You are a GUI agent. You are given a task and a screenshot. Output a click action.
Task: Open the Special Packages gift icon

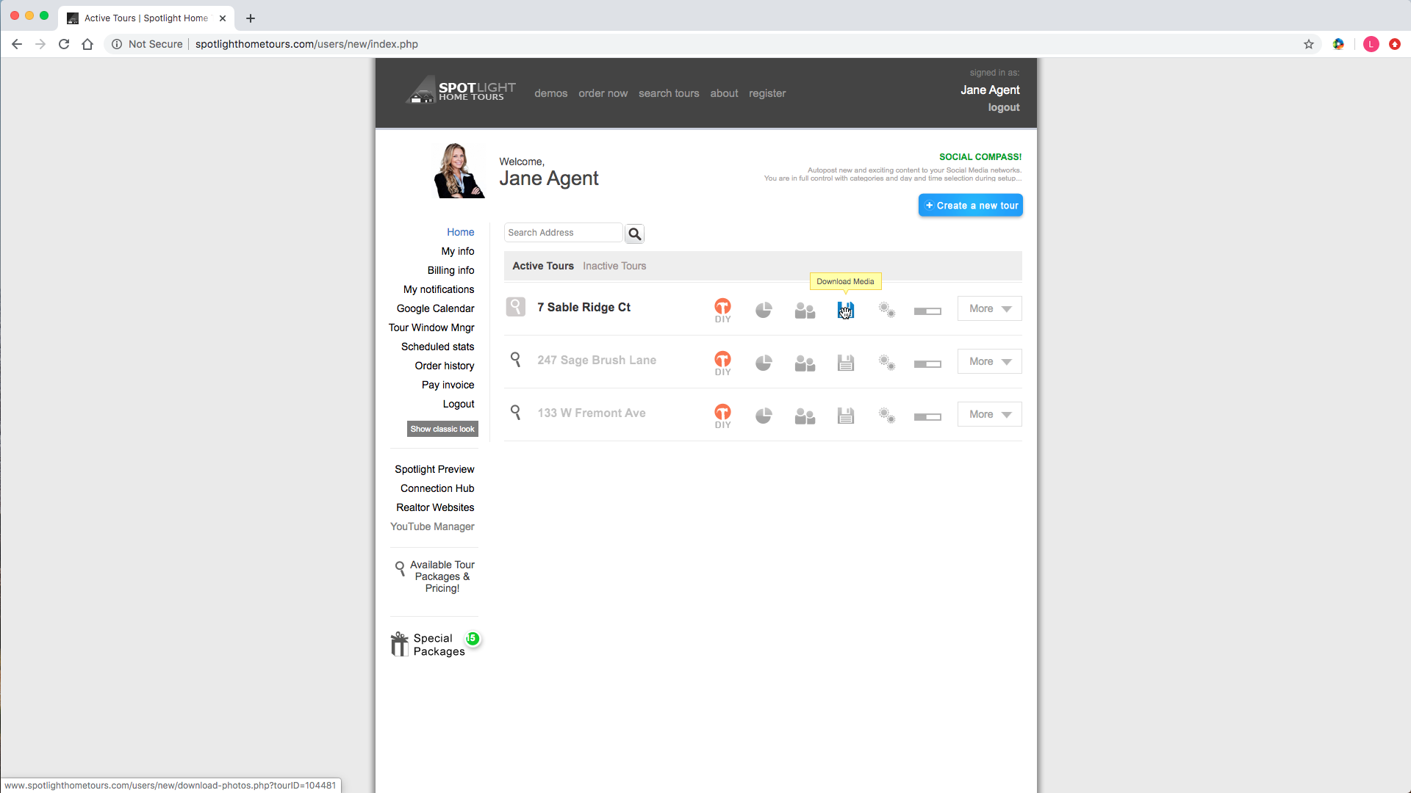tap(400, 644)
